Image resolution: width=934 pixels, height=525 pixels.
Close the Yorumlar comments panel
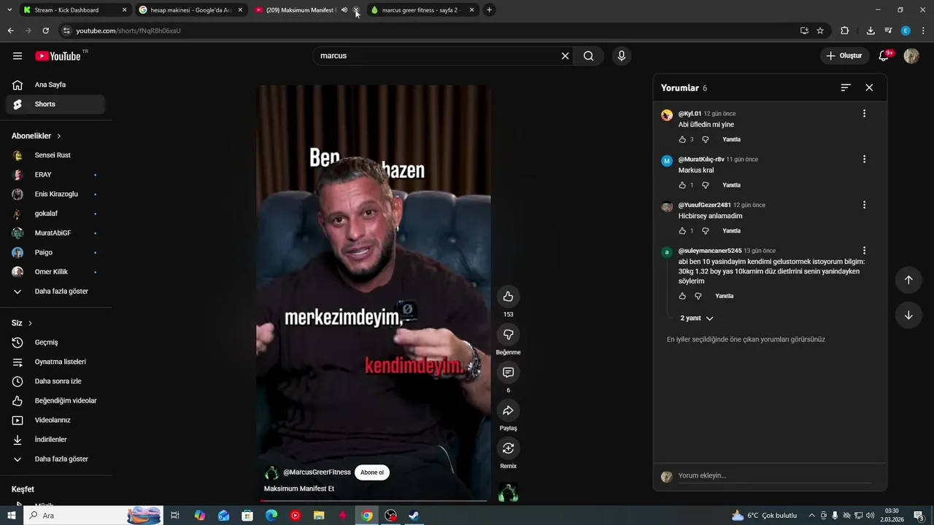click(869, 87)
